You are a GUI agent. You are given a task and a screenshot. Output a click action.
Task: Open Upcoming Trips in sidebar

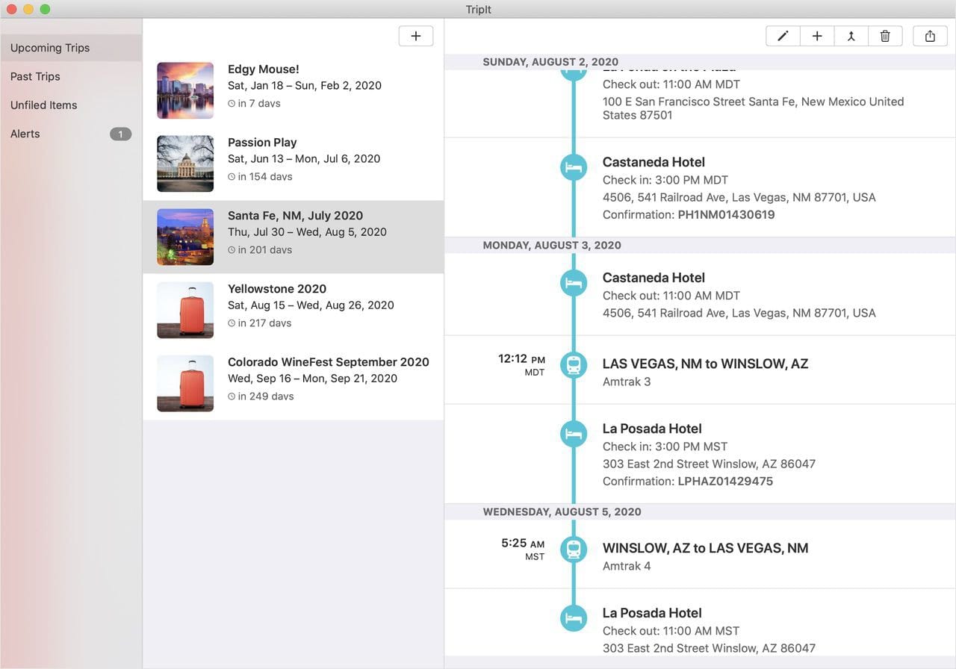click(50, 48)
